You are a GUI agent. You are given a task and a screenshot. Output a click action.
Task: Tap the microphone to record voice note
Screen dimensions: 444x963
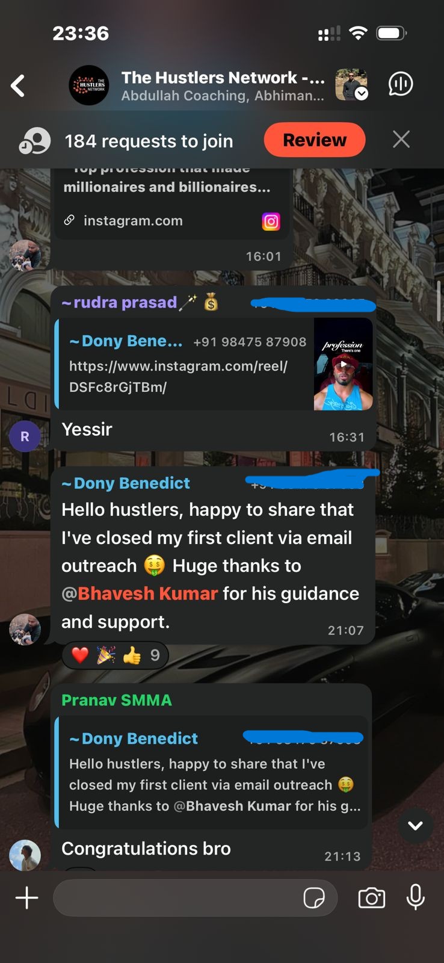click(416, 897)
